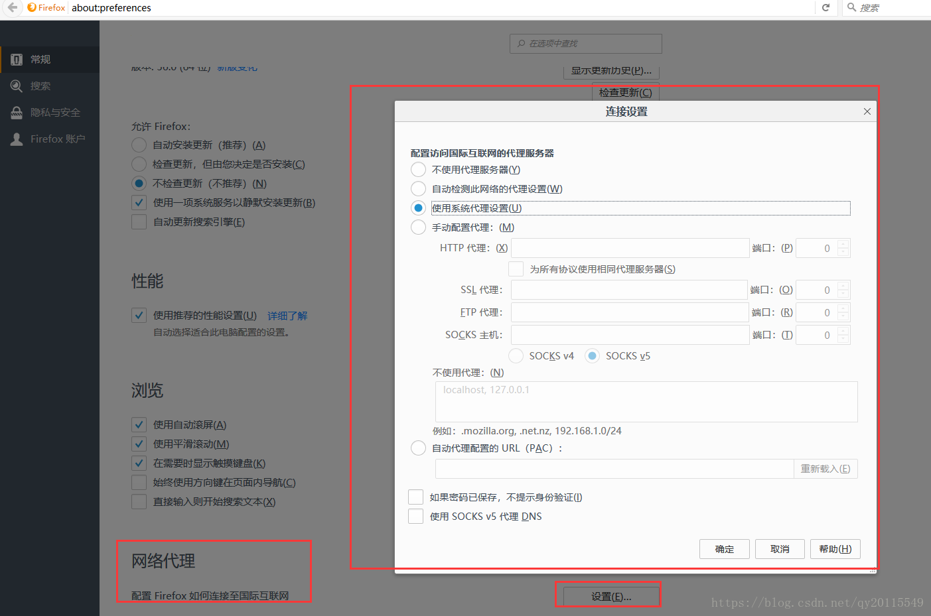Select 不使用代理服务器 radio option
This screenshot has height=616, width=931.
point(418,170)
